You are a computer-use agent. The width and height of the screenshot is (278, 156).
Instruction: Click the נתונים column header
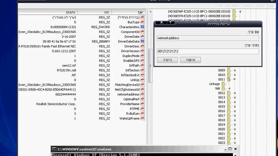point(48,12)
